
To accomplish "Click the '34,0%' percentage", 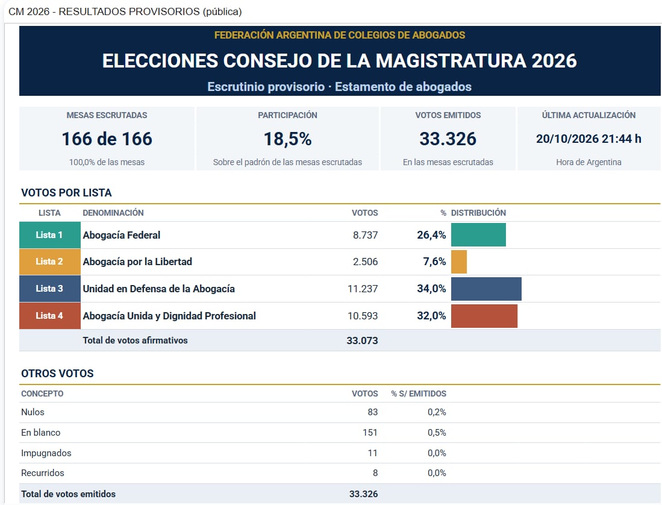I will [431, 289].
